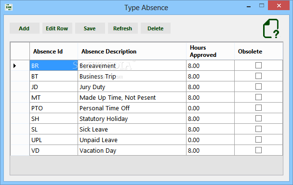293x185 pixels.
Task: Select hours 8.00 in Jury Duty row
Action: pyautogui.click(x=210, y=87)
